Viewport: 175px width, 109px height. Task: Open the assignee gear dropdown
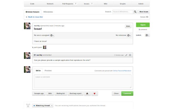tap(52, 35)
